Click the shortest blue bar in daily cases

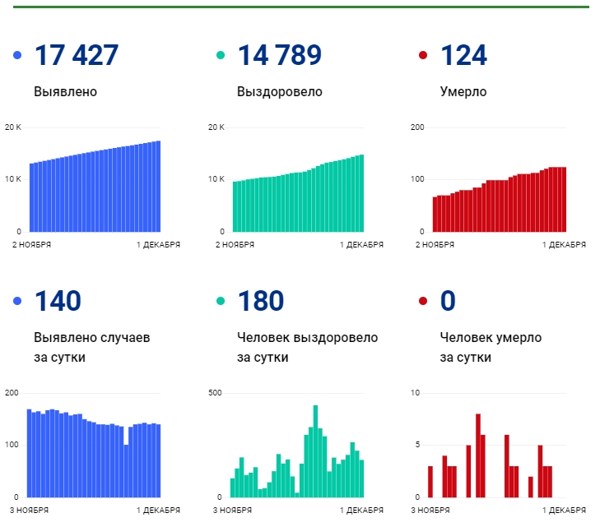(x=126, y=471)
